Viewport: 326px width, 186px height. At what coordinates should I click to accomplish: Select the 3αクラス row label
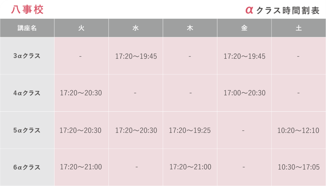27,56
